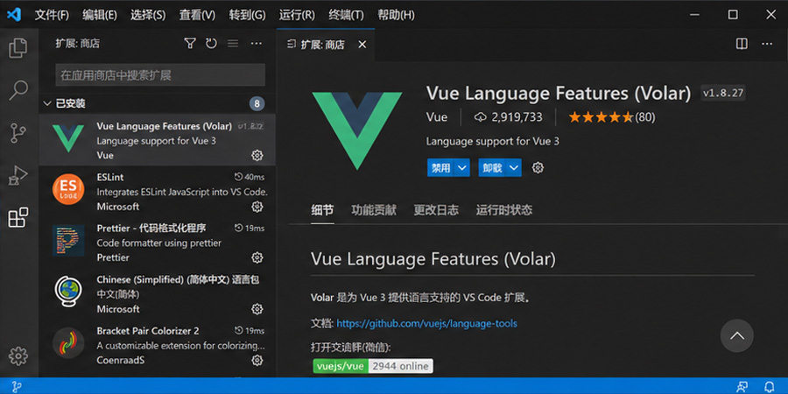
Task: Open the feedback icon in status bar
Action: click(x=742, y=386)
